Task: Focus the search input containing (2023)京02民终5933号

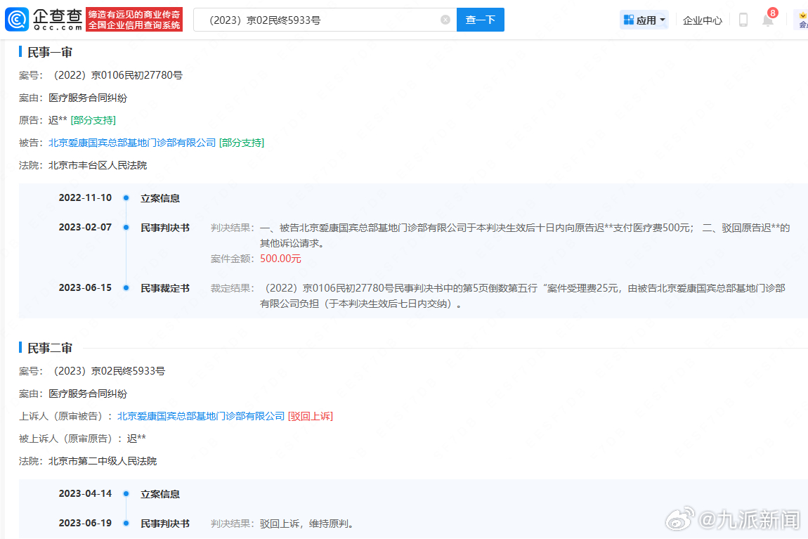Action: [x=325, y=20]
